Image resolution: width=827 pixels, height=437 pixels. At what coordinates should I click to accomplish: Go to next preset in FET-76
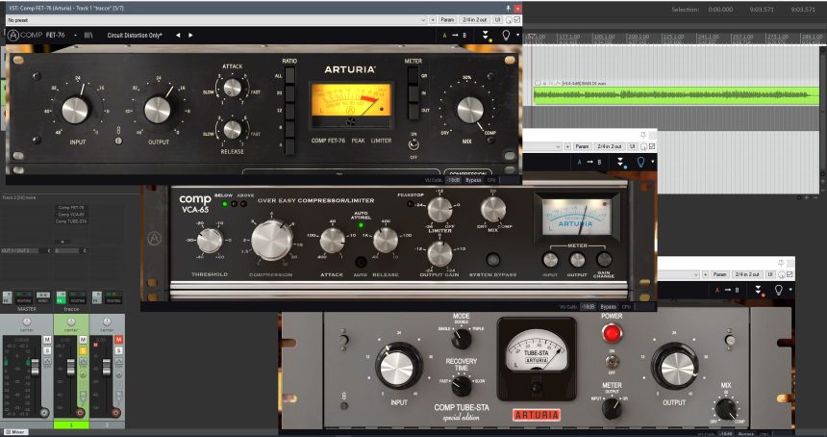coord(190,36)
